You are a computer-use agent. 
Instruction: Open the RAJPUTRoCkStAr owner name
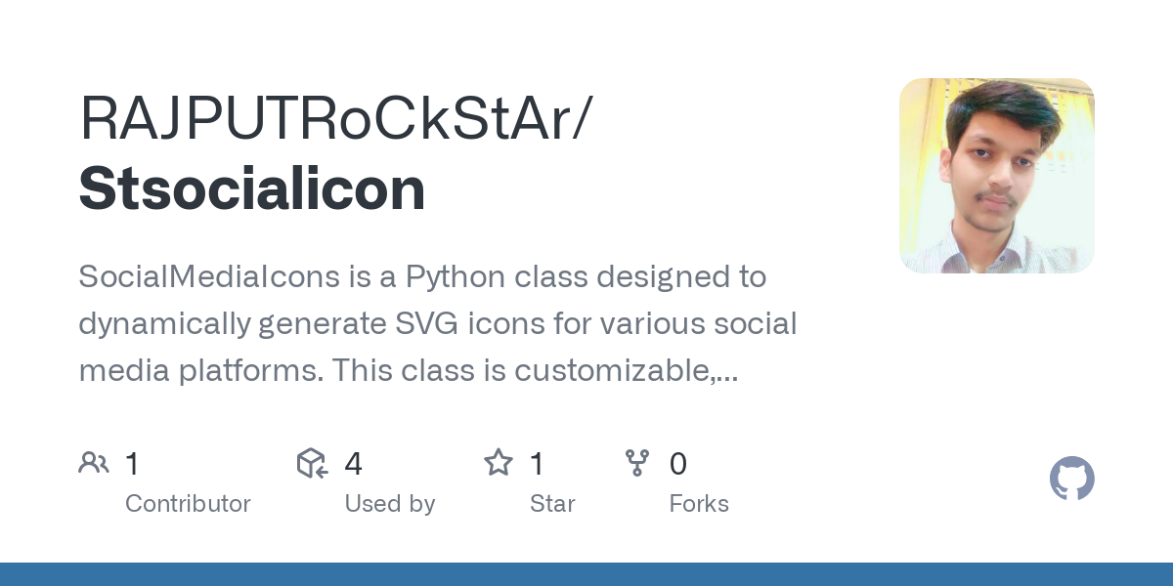pos(335,118)
